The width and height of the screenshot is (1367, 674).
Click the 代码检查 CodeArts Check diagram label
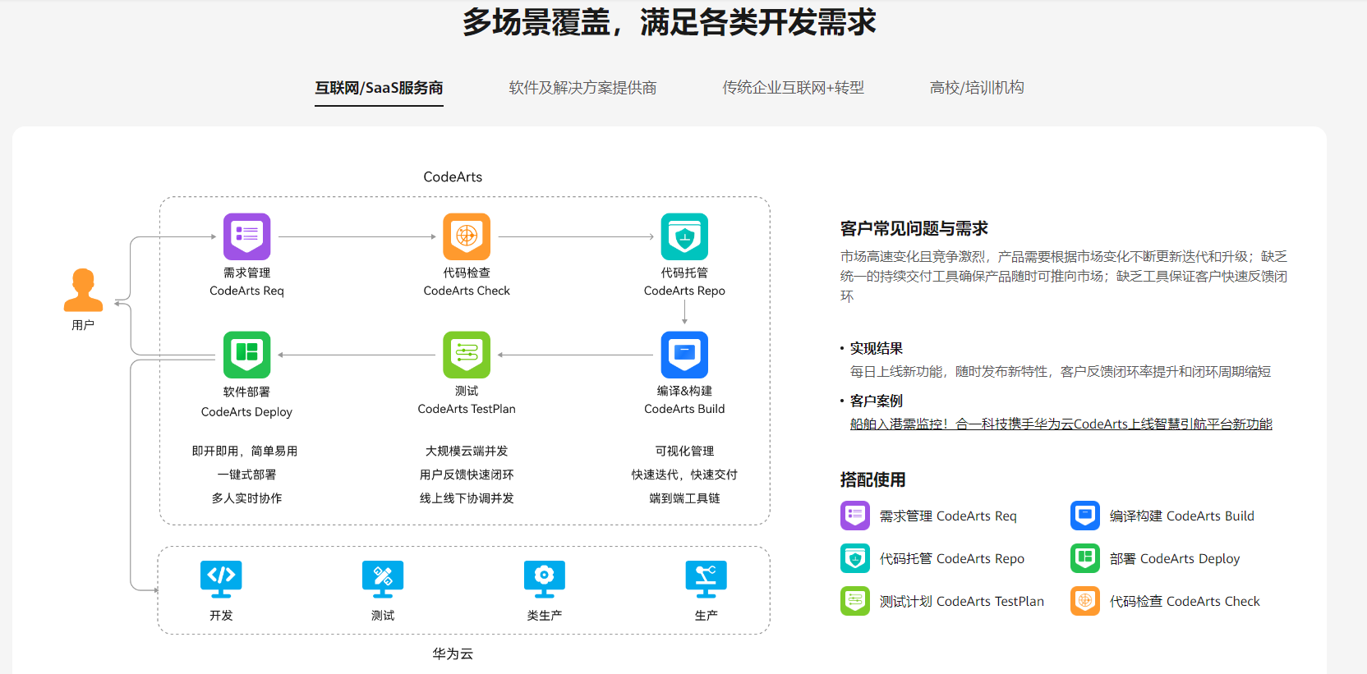pos(467,282)
